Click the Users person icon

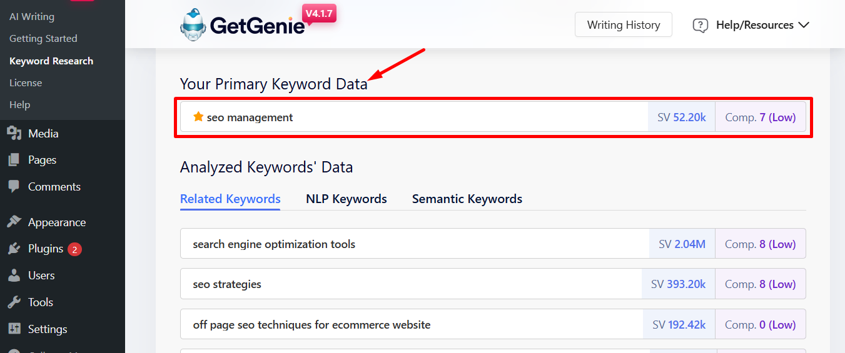[14, 276]
